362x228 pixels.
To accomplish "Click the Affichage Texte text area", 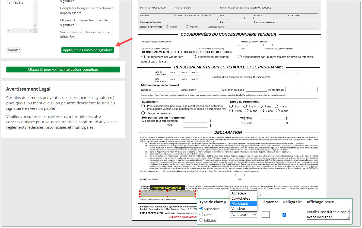I will pyautogui.click(x=328, y=214).
